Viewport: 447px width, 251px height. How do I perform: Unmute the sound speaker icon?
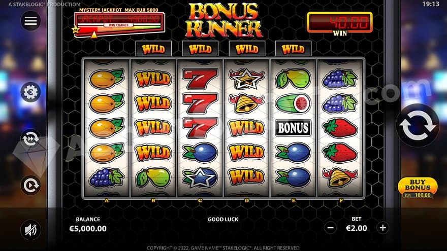(30, 230)
